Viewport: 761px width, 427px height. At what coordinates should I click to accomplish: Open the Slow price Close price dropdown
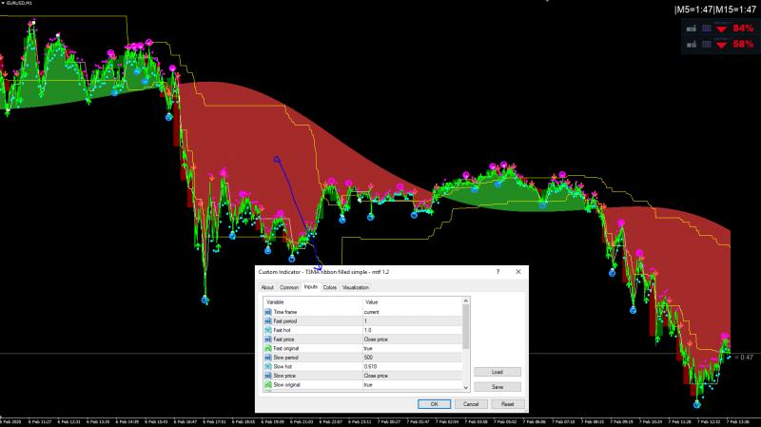(x=409, y=376)
